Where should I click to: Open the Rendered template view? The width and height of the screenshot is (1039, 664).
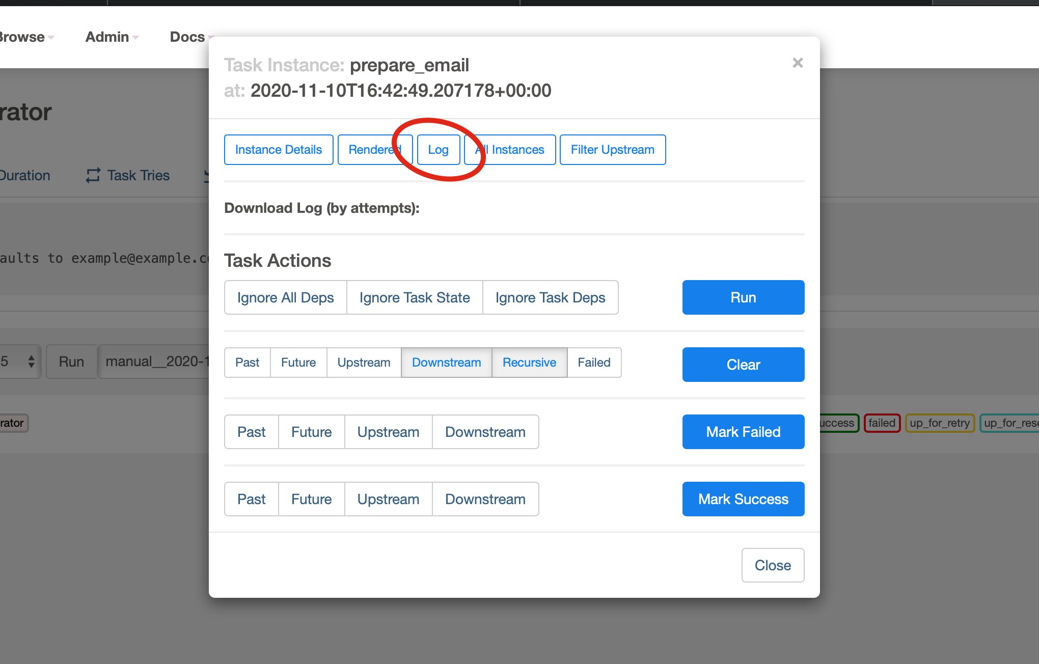pyautogui.click(x=375, y=150)
